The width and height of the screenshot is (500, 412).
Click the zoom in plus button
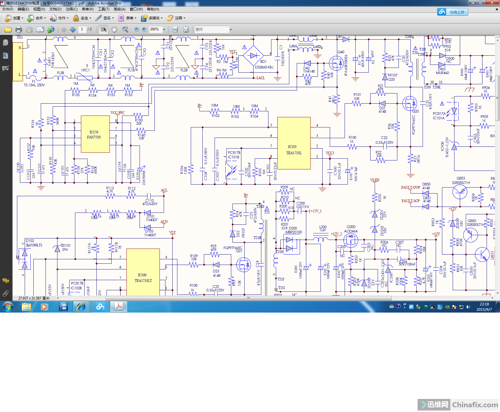[x=144, y=29]
